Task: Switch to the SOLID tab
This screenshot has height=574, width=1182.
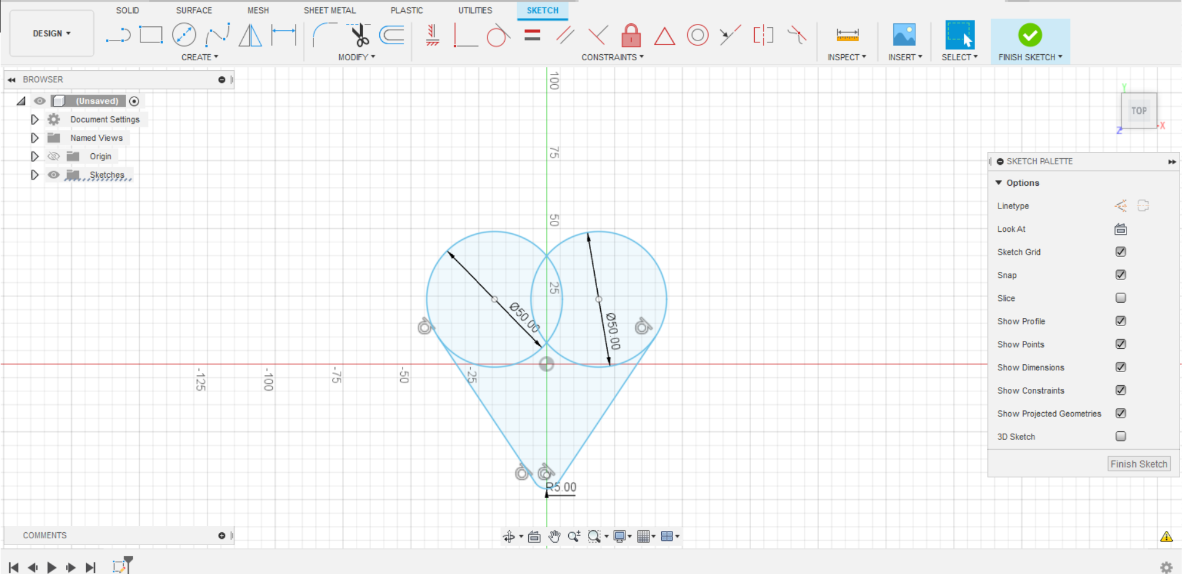Action: (127, 10)
